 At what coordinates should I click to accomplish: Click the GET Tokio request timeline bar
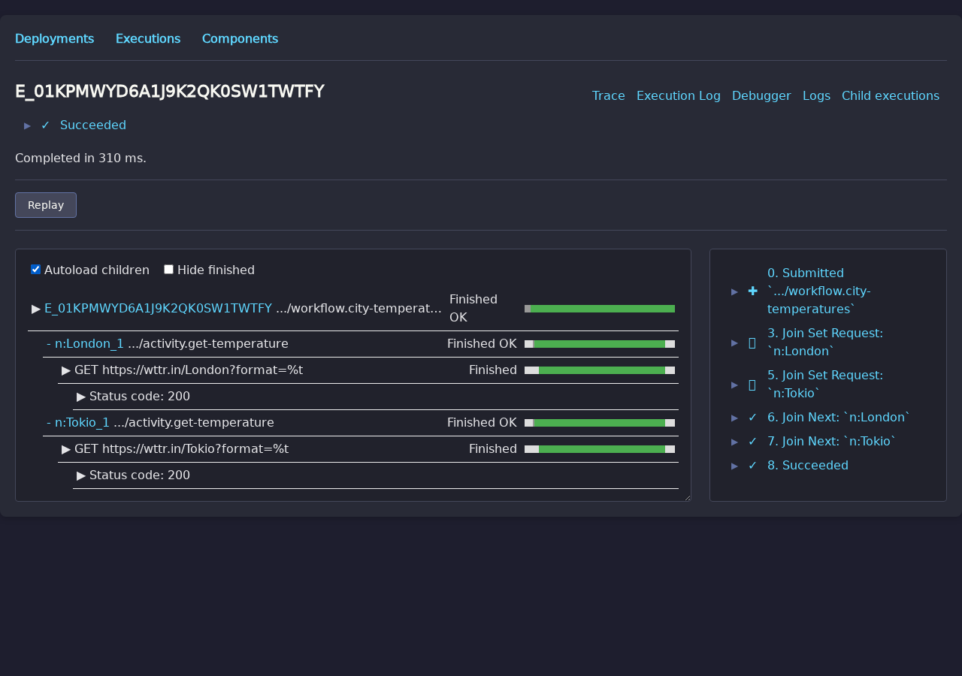[600, 449]
